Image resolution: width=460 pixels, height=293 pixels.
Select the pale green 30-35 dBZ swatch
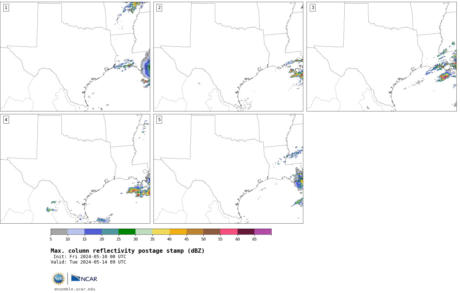pos(144,232)
